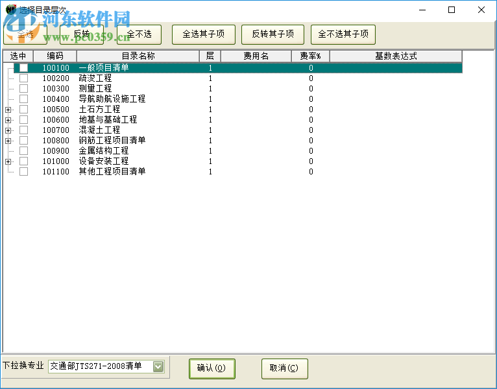Image resolution: width=497 pixels, height=389 pixels.
Task: Minimize the 选择目录层次 window
Action: tap(422, 10)
